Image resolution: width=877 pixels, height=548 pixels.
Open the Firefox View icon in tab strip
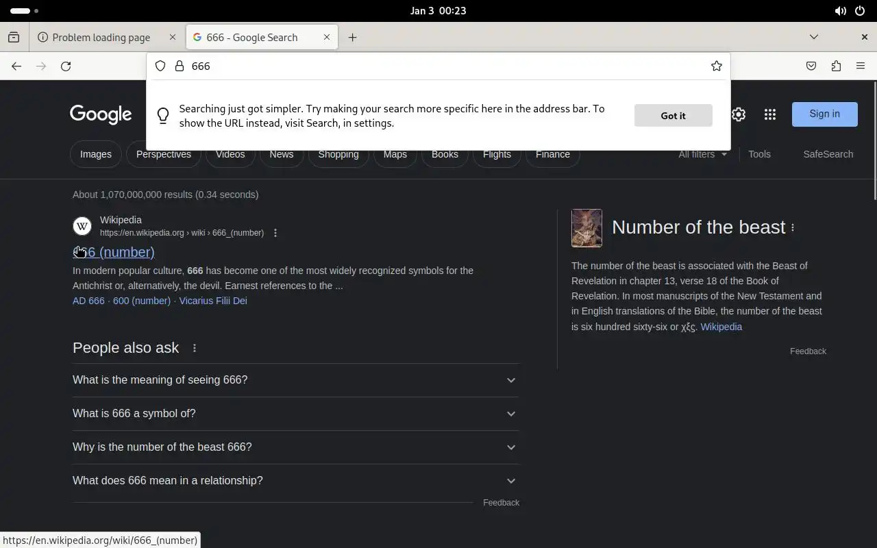point(14,37)
